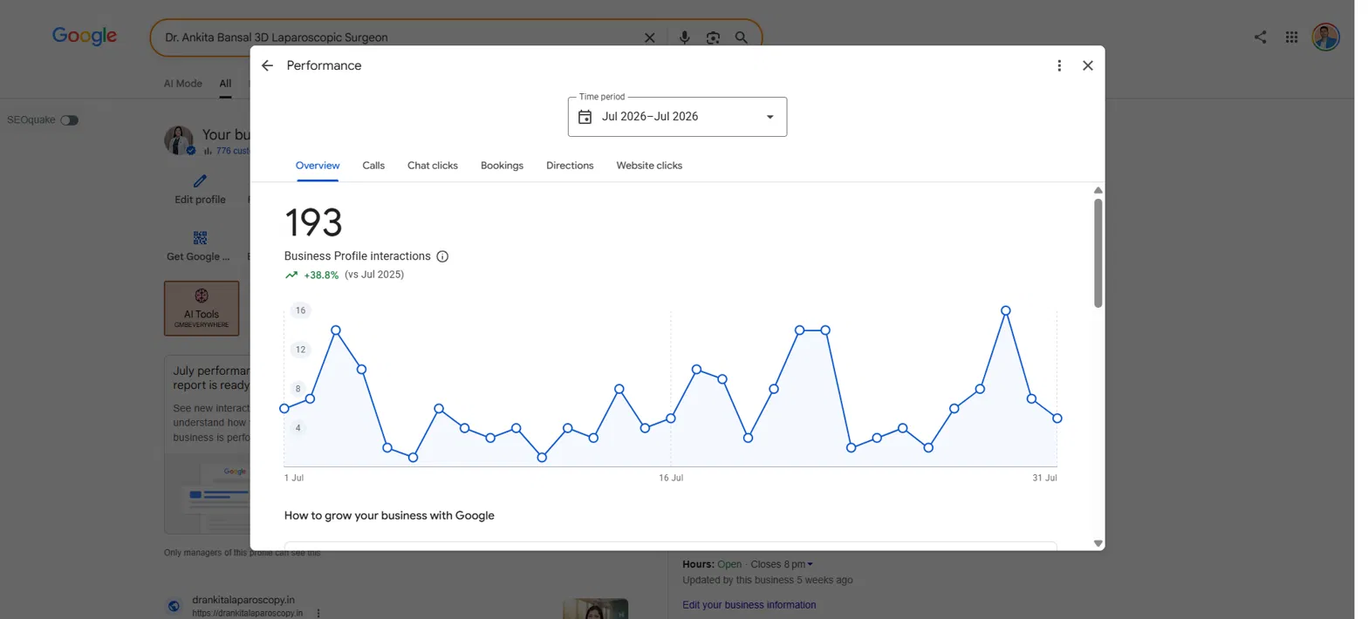Switch to the Bookings tab
This screenshot has width=1368, height=619.
502,166
